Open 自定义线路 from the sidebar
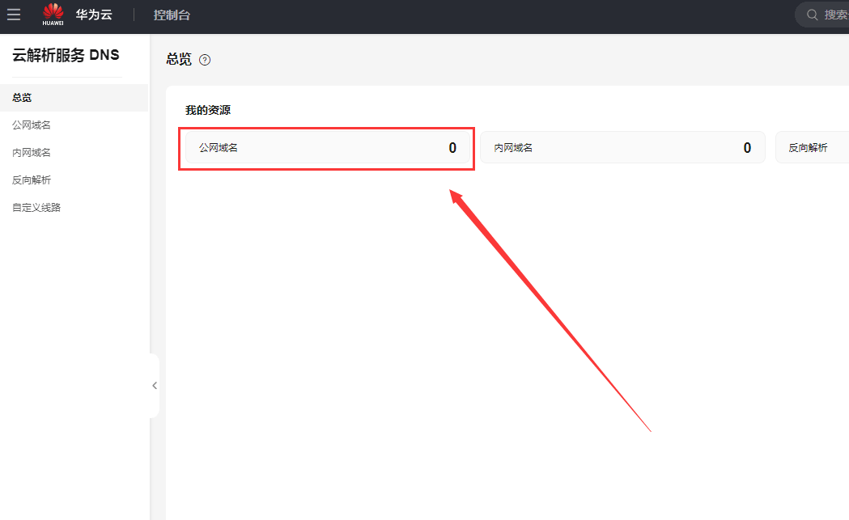This screenshot has width=849, height=520. click(36, 208)
